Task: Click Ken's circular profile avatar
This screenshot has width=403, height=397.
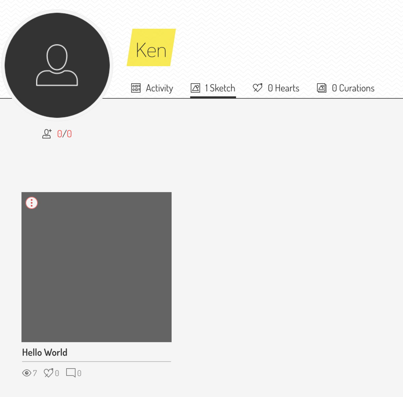Action: [x=57, y=64]
